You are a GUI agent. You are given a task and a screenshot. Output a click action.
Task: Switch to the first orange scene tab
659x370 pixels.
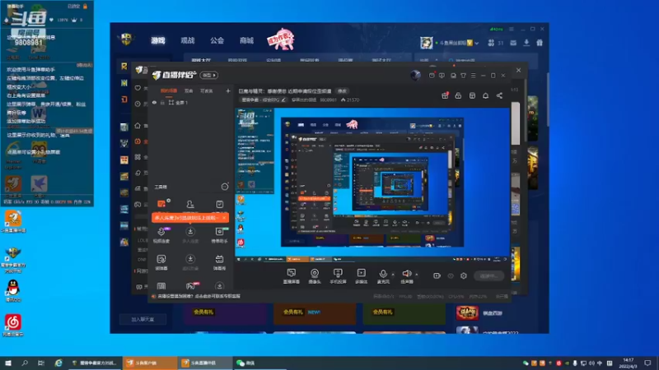(169, 90)
